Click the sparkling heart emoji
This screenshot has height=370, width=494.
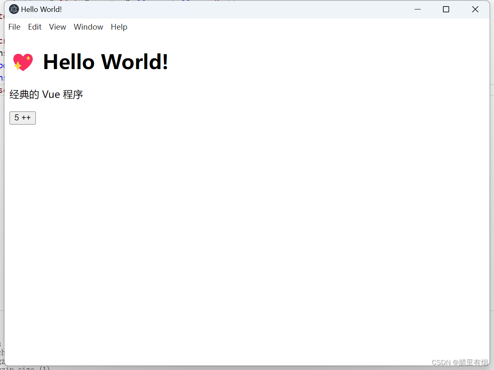tap(23, 62)
